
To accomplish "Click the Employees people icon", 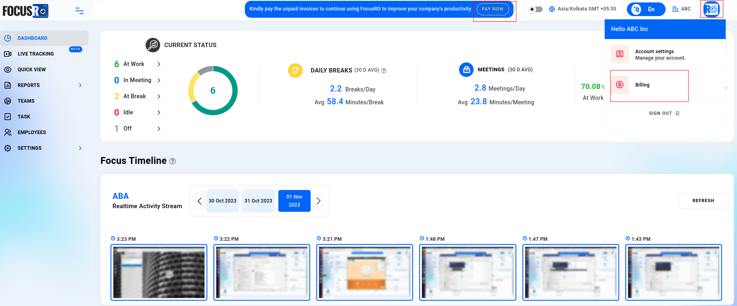I will pyautogui.click(x=8, y=132).
